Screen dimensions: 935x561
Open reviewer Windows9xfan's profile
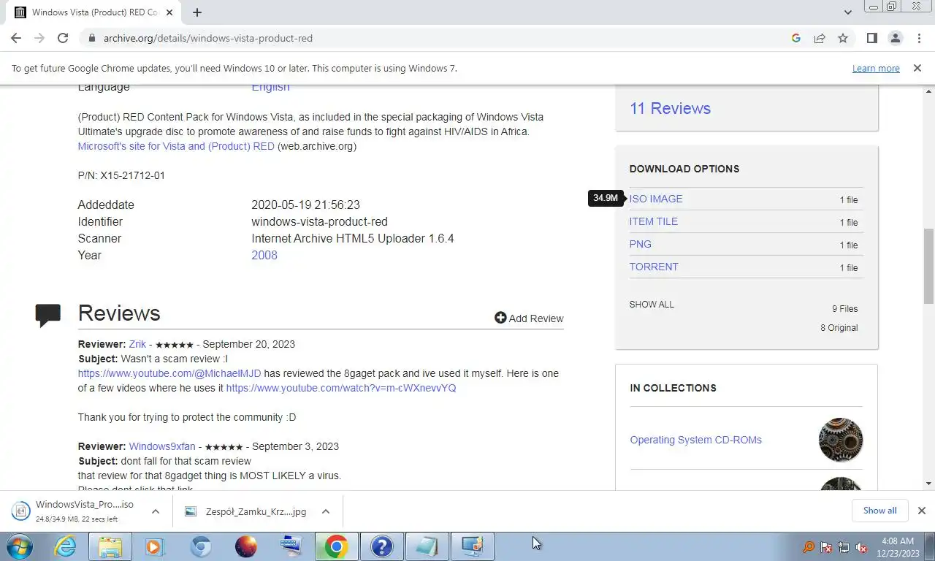tap(162, 446)
